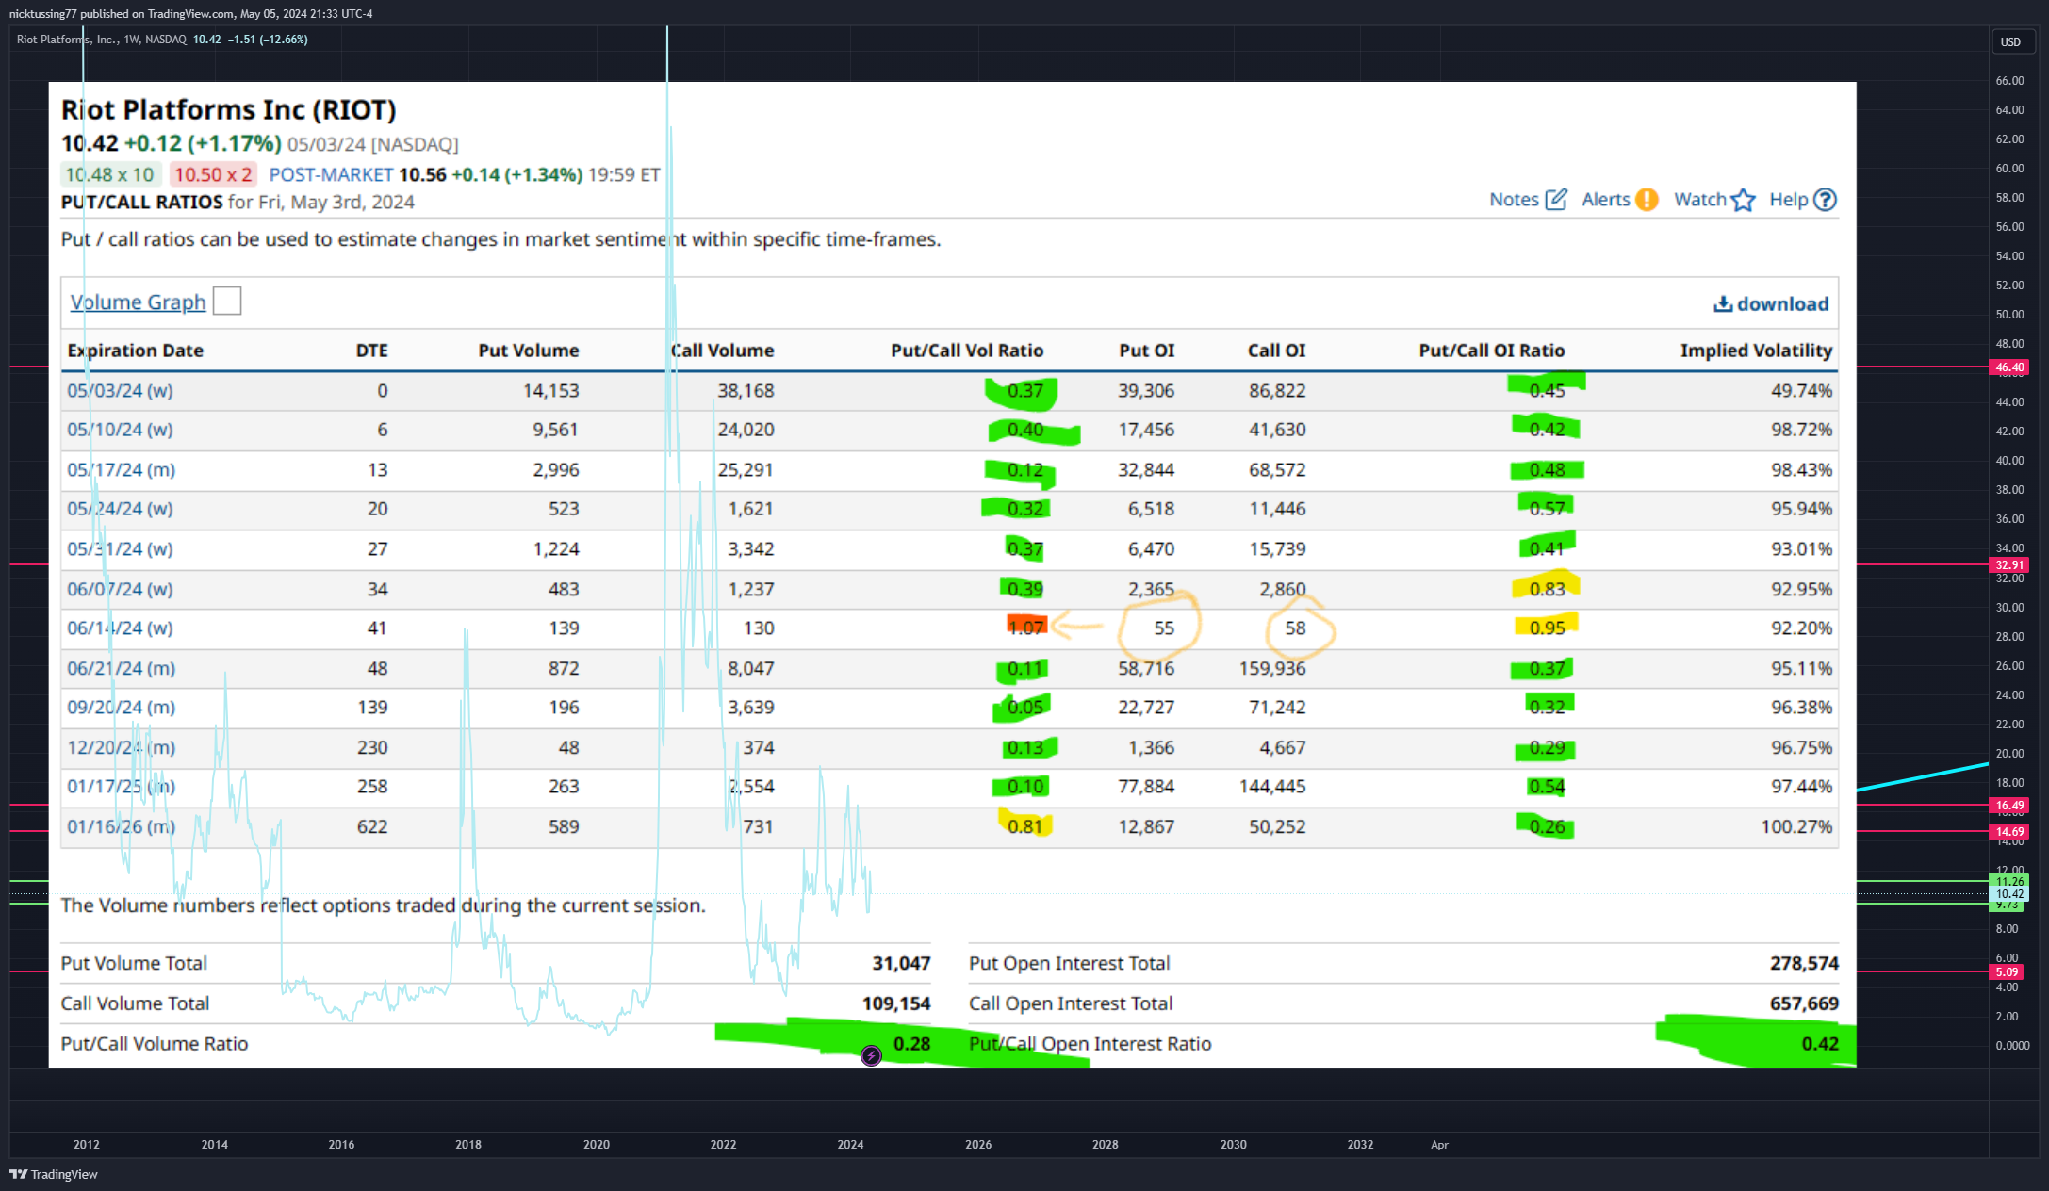Click the 0.95 Put/Call OI Ratio cell
The image size is (2049, 1191).
tap(1547, 628)
